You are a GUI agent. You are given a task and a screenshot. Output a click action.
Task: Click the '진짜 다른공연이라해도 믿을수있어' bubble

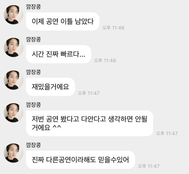point(80,160)
